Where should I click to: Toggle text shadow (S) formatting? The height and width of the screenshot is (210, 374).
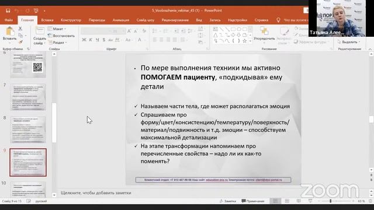coord(104,40)
